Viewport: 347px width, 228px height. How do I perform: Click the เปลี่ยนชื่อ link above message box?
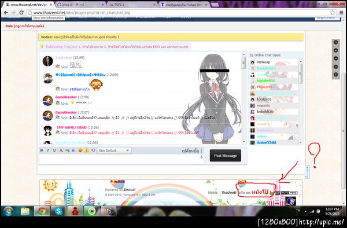(190, 150)
